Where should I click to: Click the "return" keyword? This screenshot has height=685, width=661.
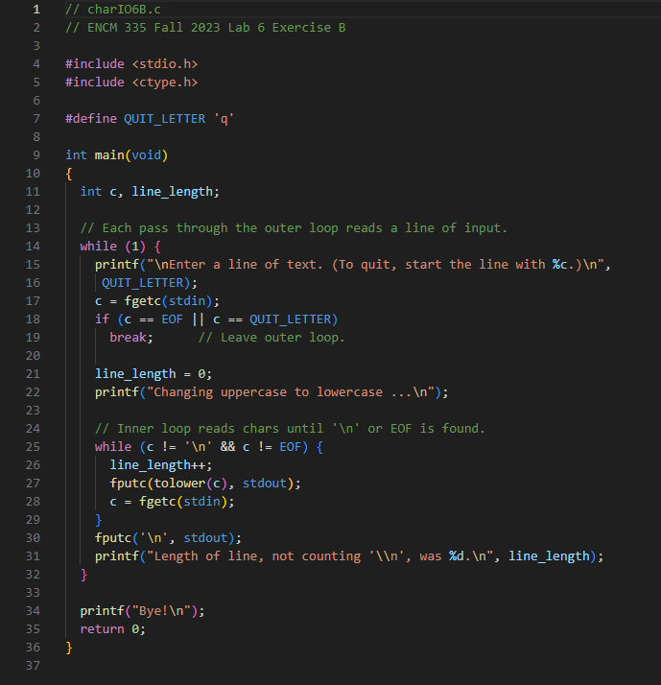[103, 629]
